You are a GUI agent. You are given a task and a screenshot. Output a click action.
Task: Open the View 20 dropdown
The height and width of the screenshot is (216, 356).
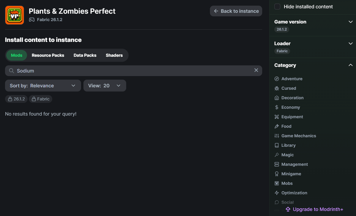[x=105, y=86]
